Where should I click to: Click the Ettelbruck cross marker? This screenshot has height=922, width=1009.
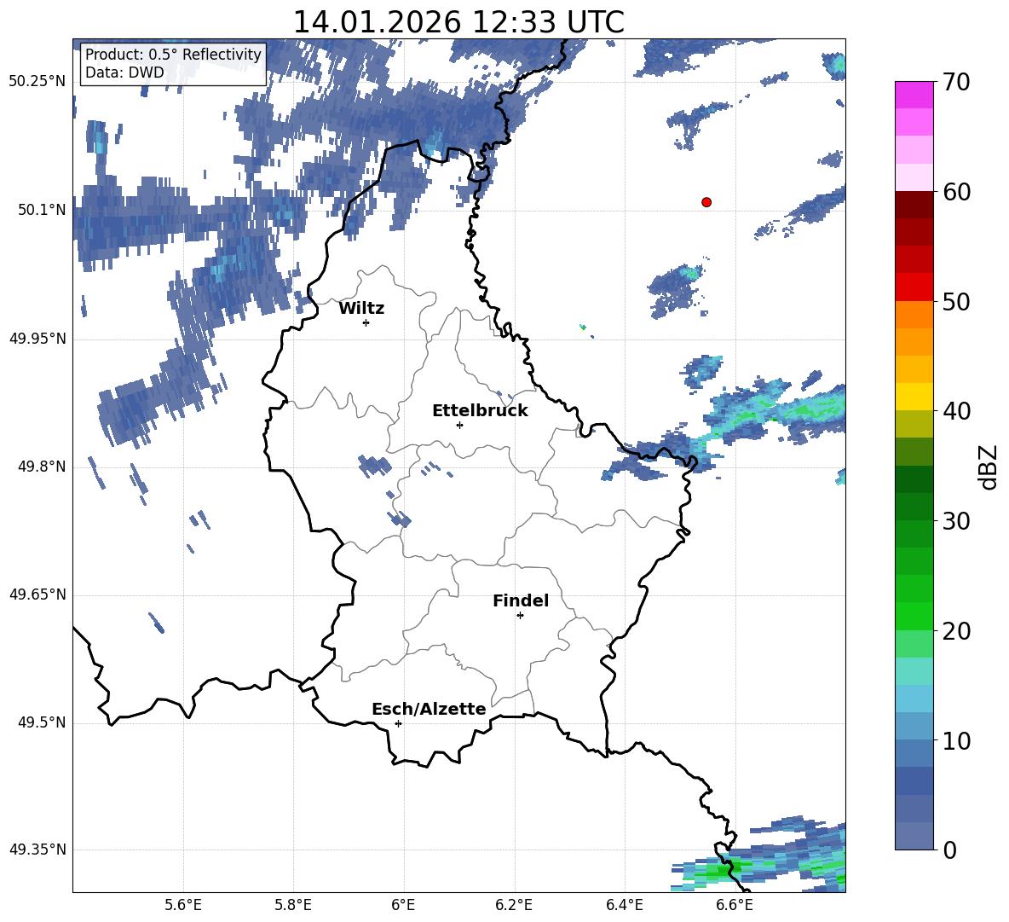pos(459,425)
